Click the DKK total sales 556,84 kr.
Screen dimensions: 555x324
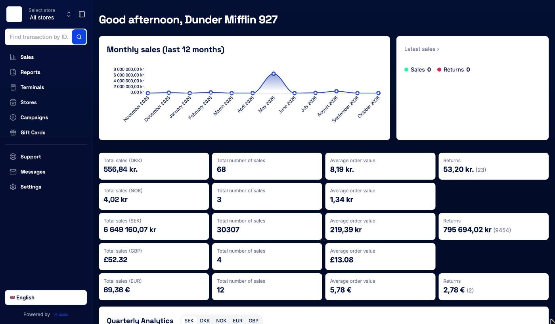121,169
